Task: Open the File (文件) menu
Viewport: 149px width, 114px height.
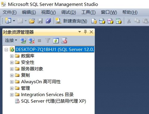Action: point(10,12)
